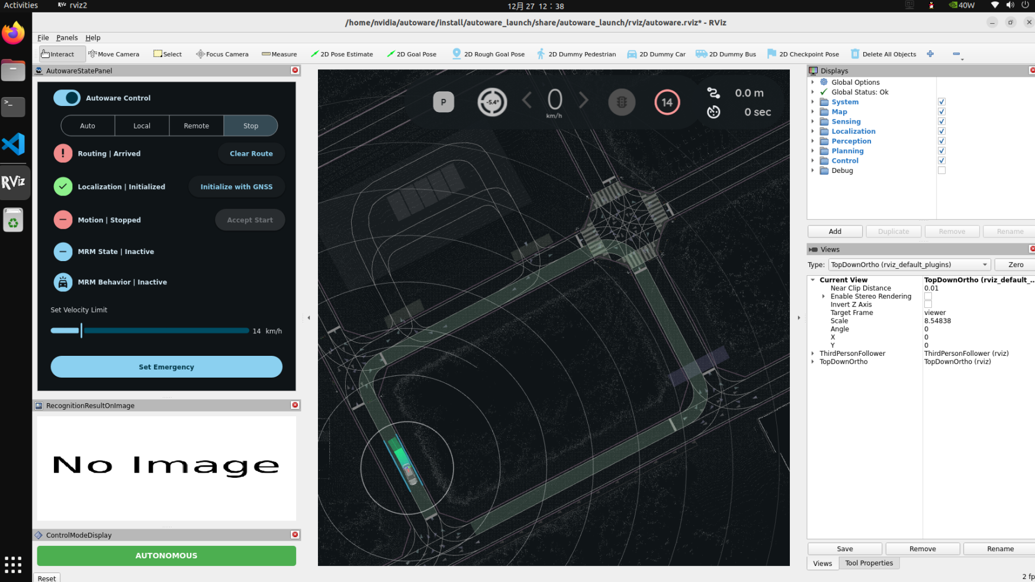Image resolution: width=1035 pixels, height=582 pixels.
Task: Select the 2D Goal Pose tool
Action: pyautogui.click(x=412, y=53)
